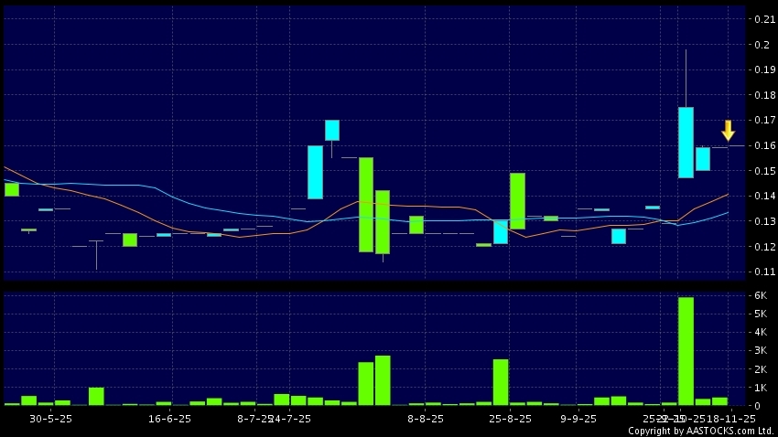Click the 30-5-25 date label
Screen dimensions: 778x437
pyautogui.click(x=46, y=419)
